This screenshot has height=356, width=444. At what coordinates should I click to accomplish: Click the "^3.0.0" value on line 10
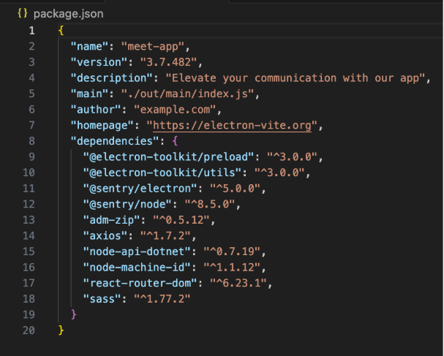coord(279,173)
